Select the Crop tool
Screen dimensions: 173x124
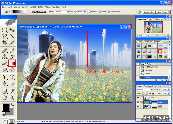tap(5, 43)
